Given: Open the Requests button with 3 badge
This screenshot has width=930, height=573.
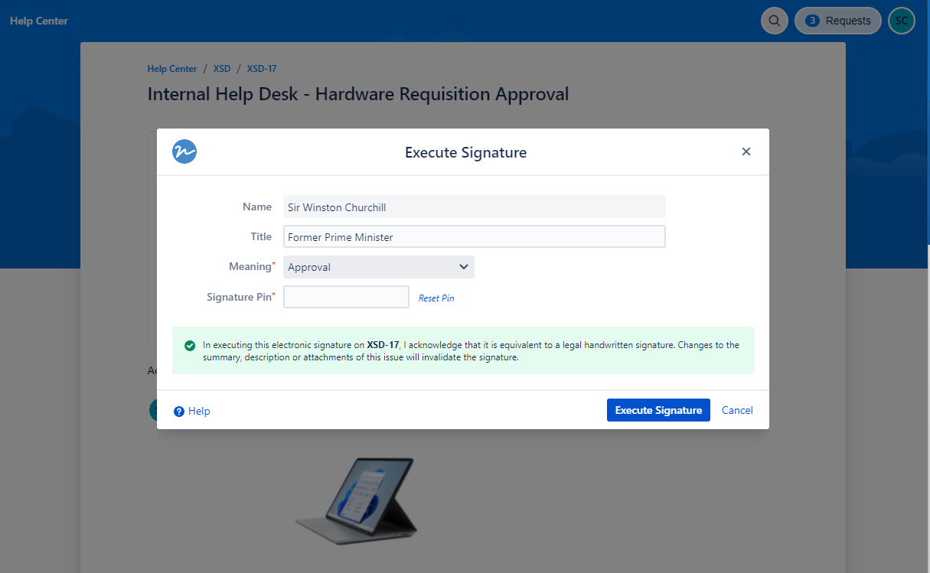Looking at the screenshot, I should coord(838,21).
